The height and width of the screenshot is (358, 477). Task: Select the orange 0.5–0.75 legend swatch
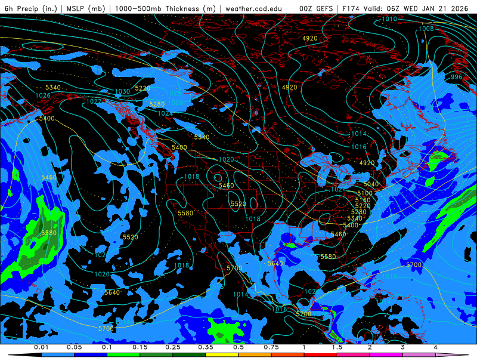(x=255, y=355)
